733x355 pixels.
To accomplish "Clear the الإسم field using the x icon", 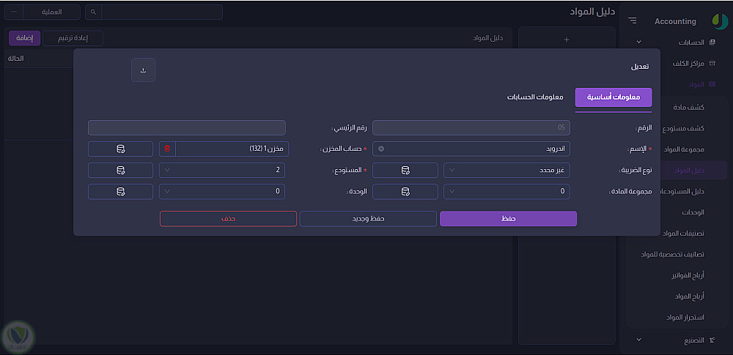I will click(x=381, y=149).
